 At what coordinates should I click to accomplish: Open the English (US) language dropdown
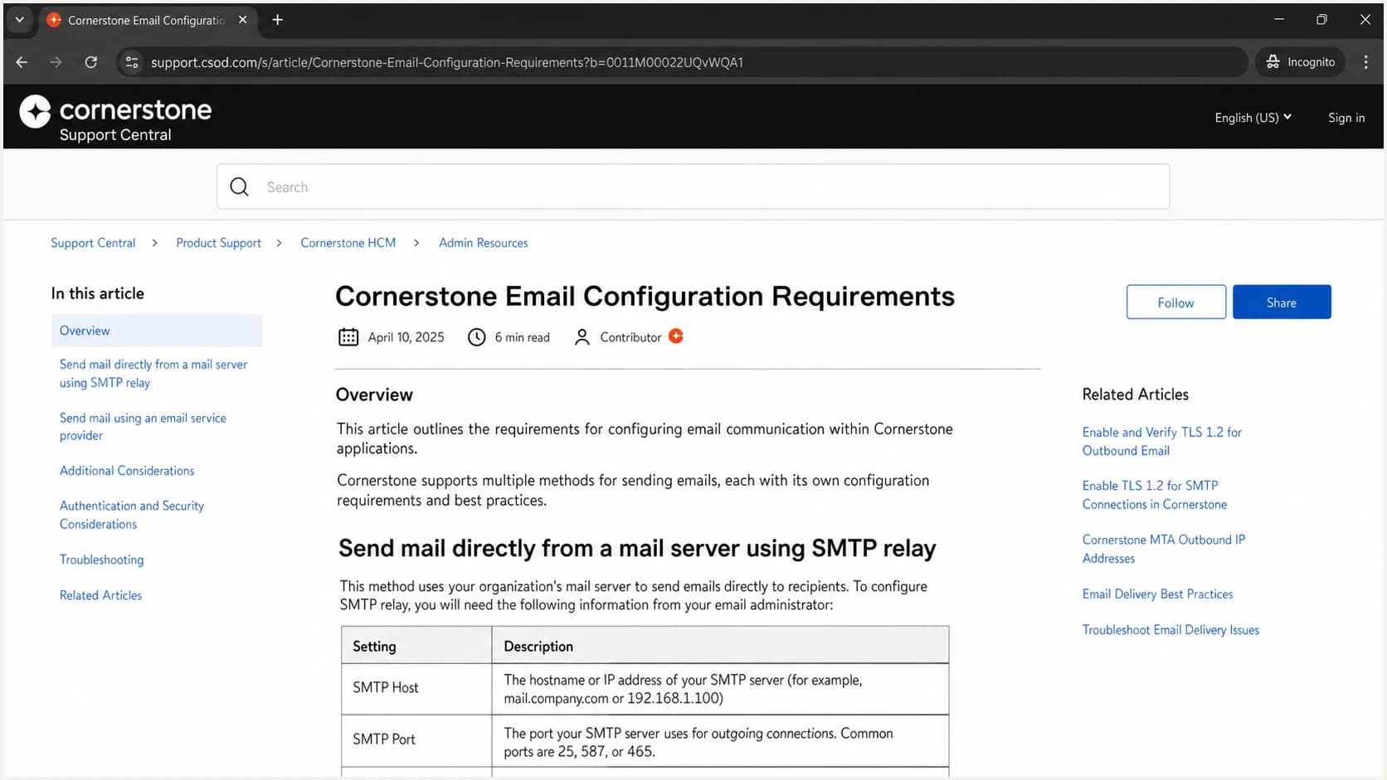coord(1253,118)
